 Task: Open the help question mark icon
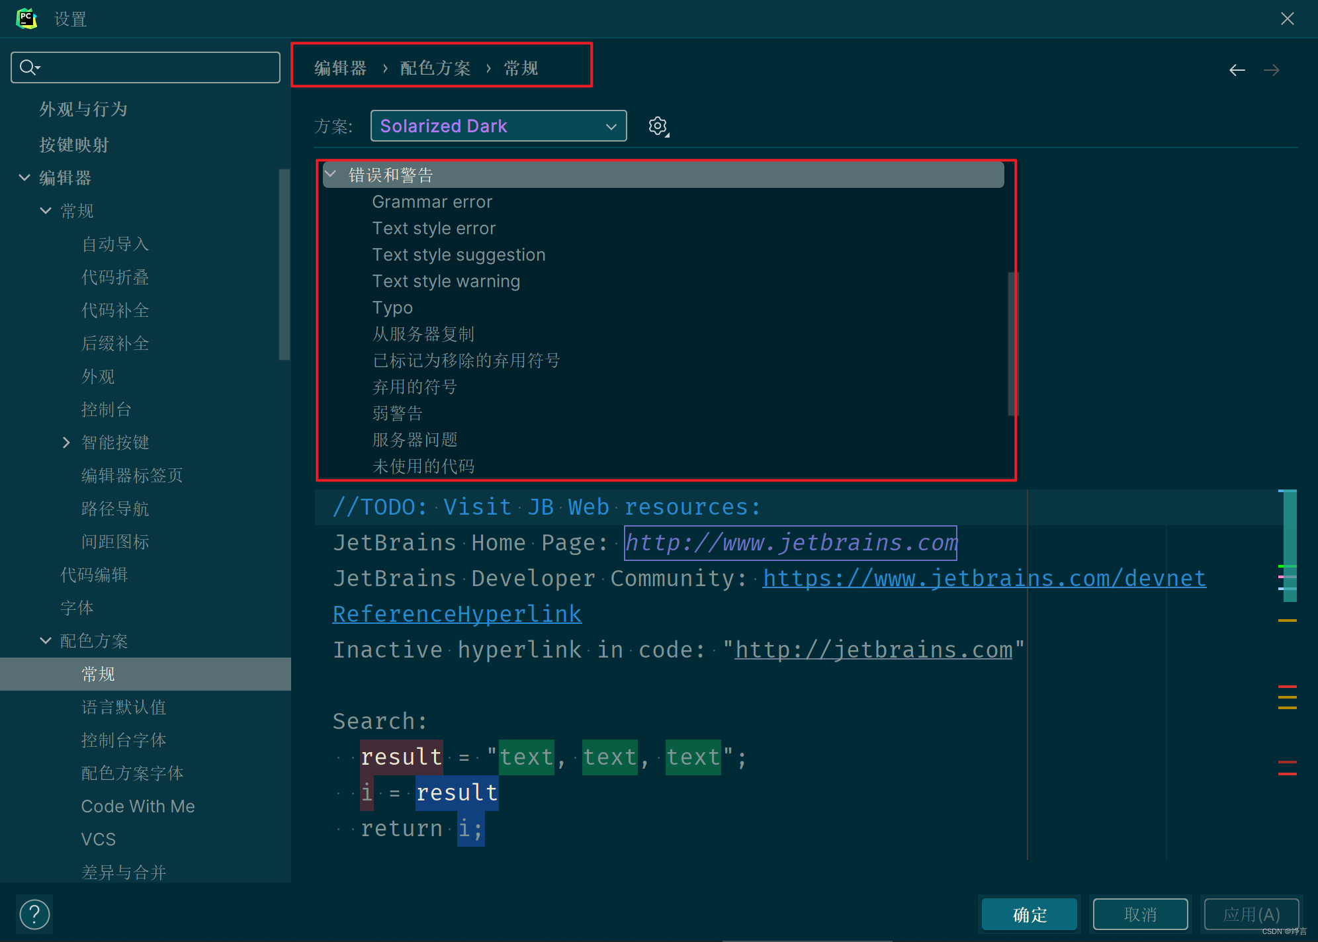click(34, 915)
